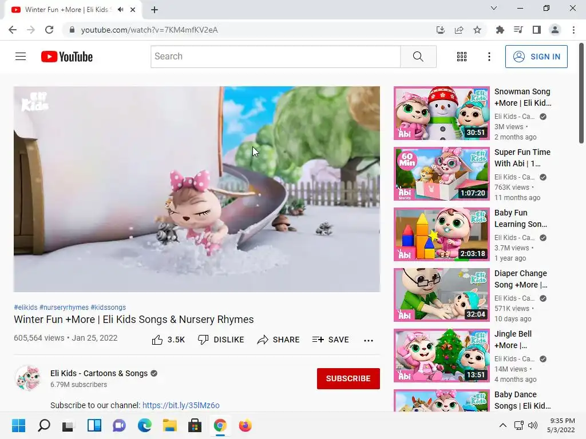Save video to a playlist

pos(330,340)
